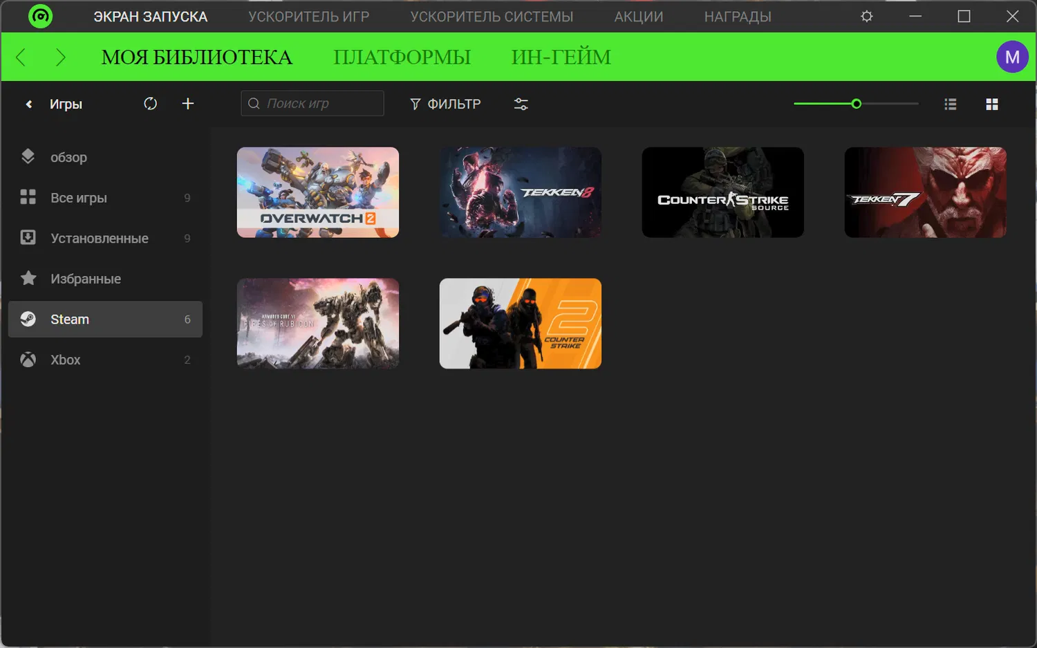1037x648 pixels.
Task: Open the Counter-Strike 2 game tile
Action: point(521,324)
